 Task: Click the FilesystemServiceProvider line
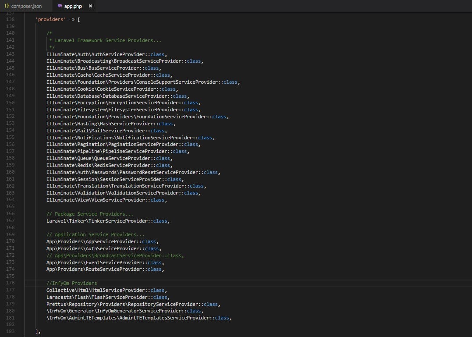tap(124, 110)
